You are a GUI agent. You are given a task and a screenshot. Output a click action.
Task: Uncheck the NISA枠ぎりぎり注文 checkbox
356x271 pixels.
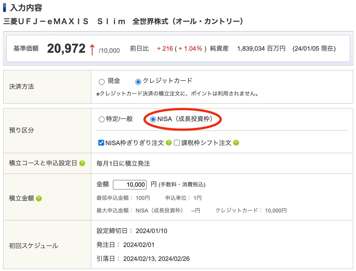tap(101, 143)
